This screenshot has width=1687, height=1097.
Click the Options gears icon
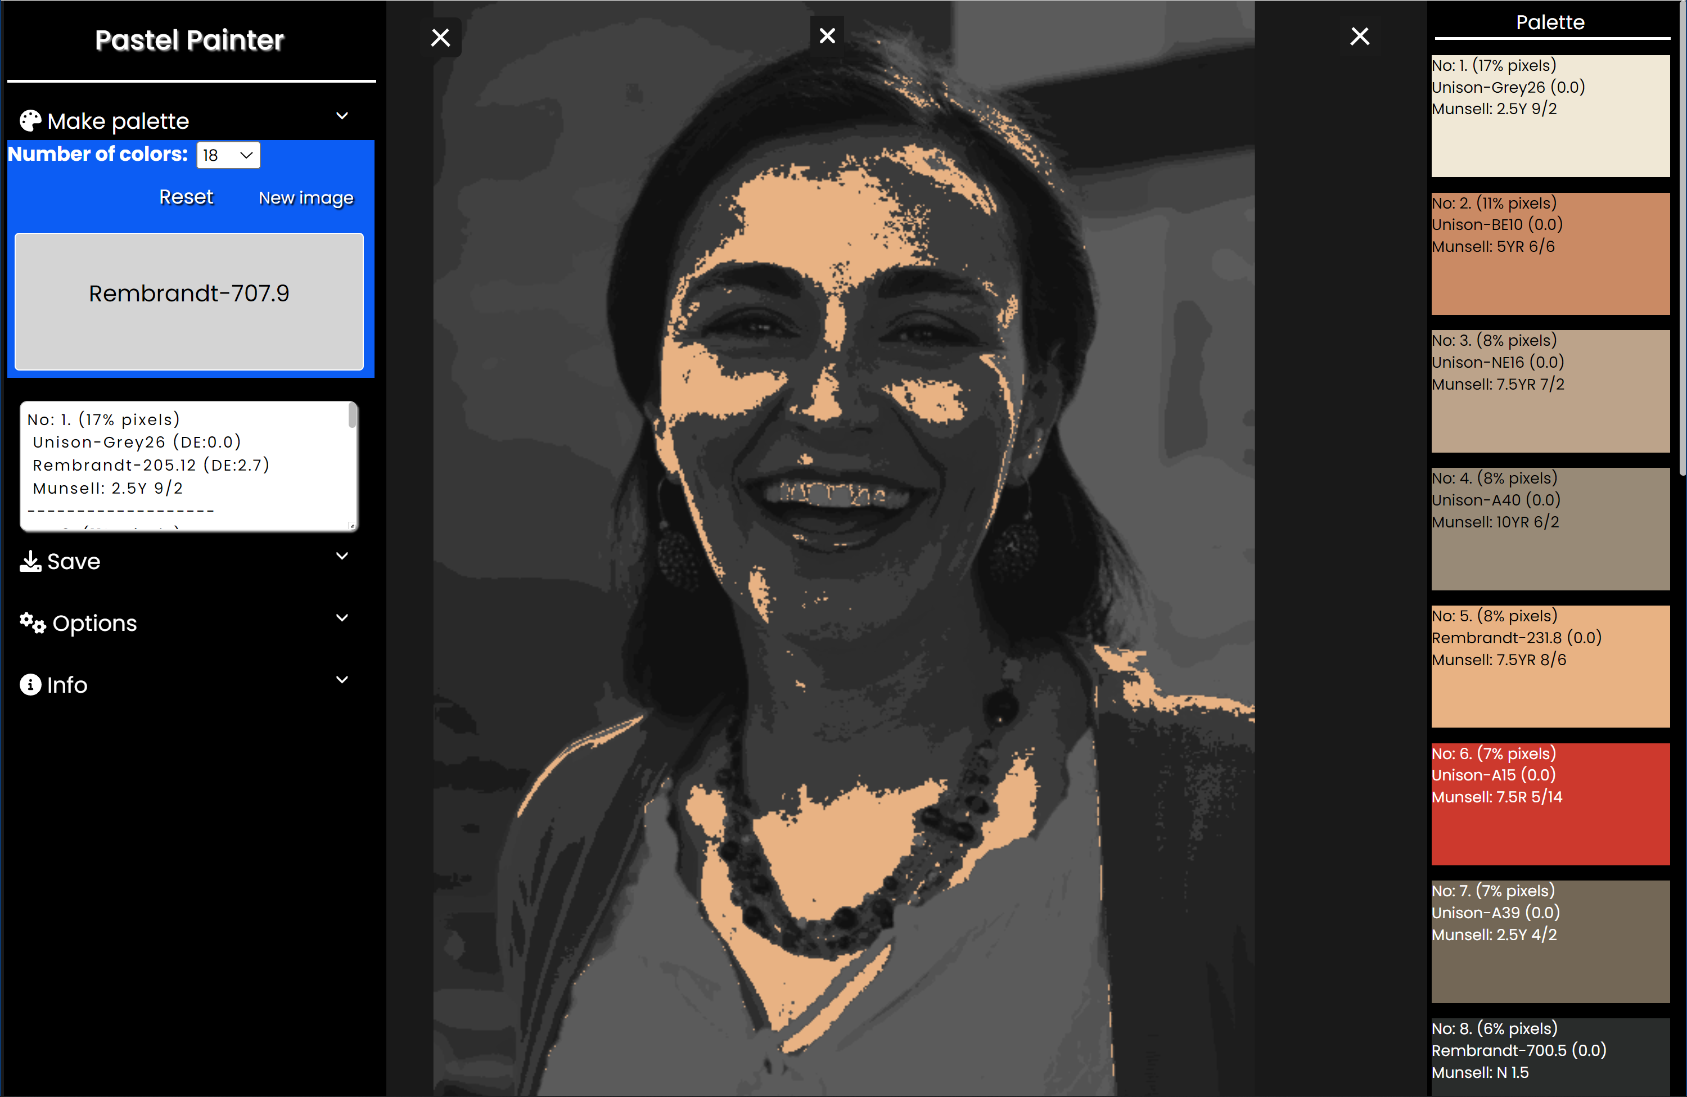coord(33,623)
